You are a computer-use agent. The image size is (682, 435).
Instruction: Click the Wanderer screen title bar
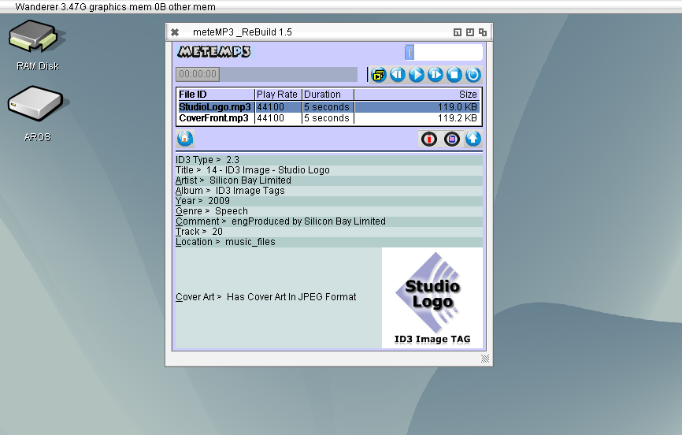pyautogui.click(x=341, y=7)
